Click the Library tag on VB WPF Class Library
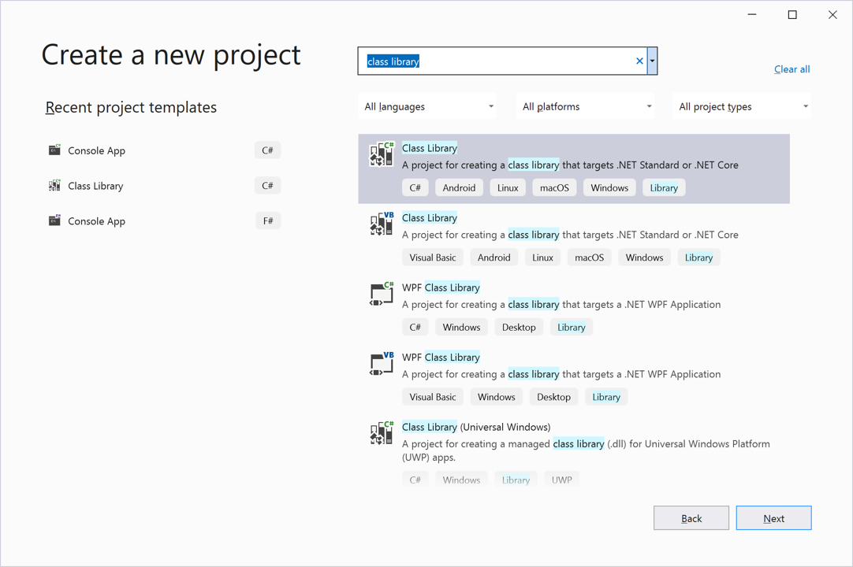This screenshot has width=853, height=567. (606, 396)
